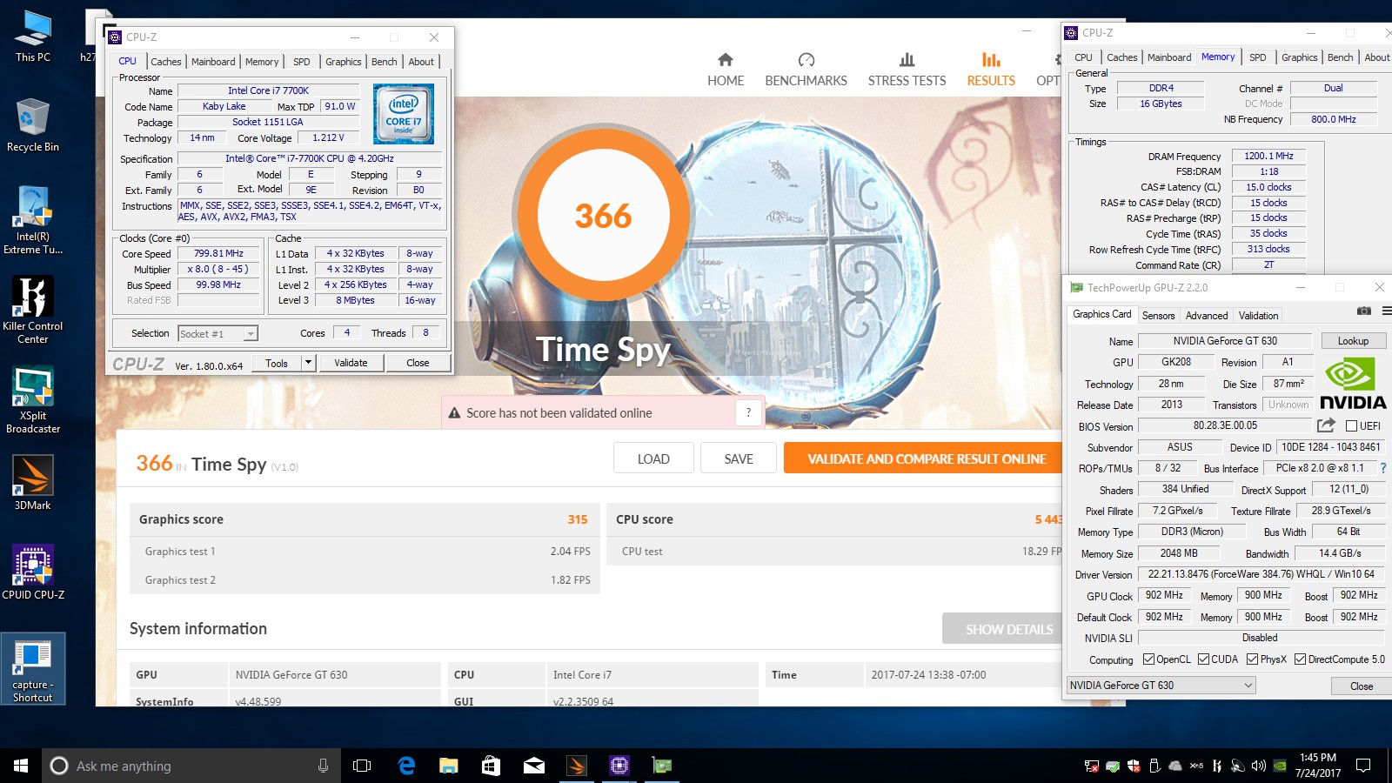This screenshot has height=783, width=1392.
Task: Select the RESULTS section in 3DMark
Action: (991, 70)
